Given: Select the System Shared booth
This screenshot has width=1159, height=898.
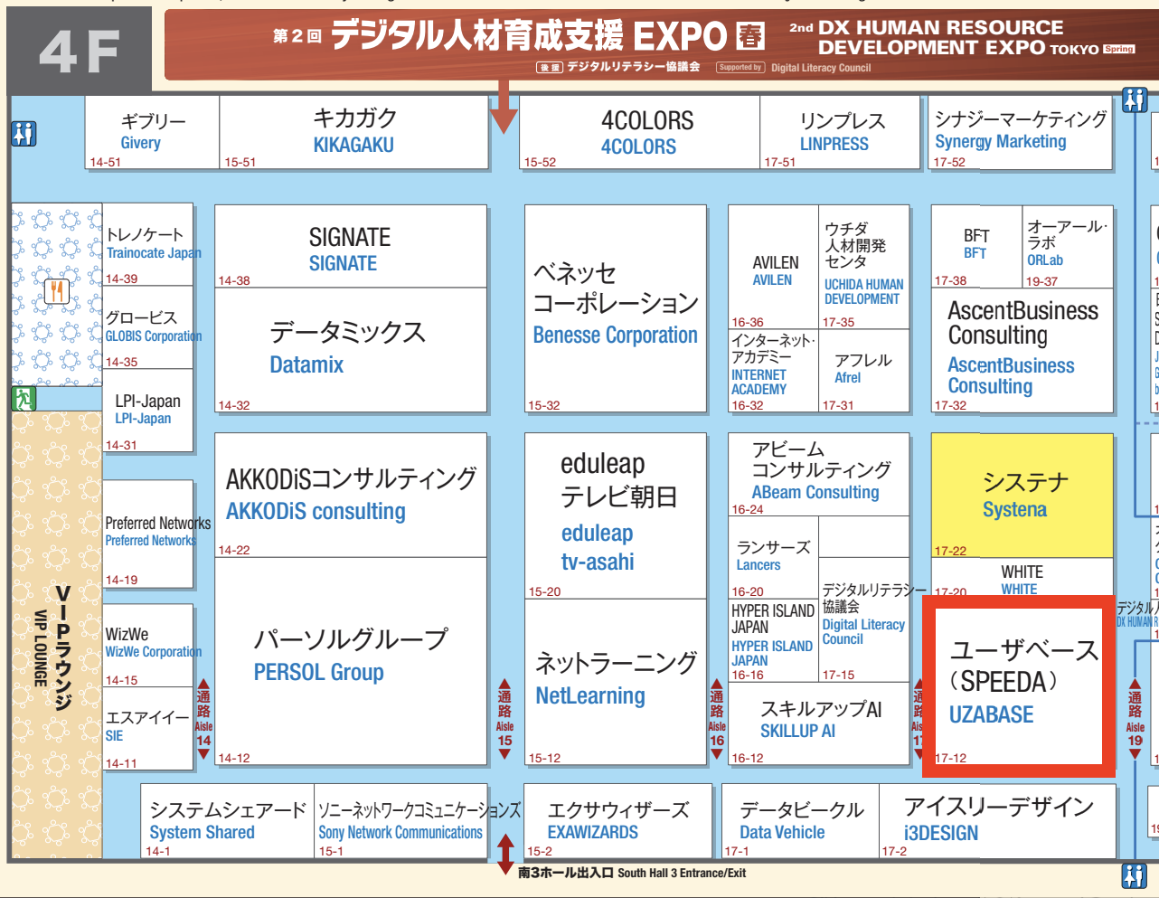Looking at the screenshot, I should click(x=228, y=821).
